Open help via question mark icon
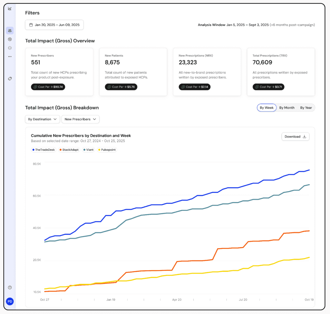The width and height of the screenshot is (330, 314). [10, 288]
